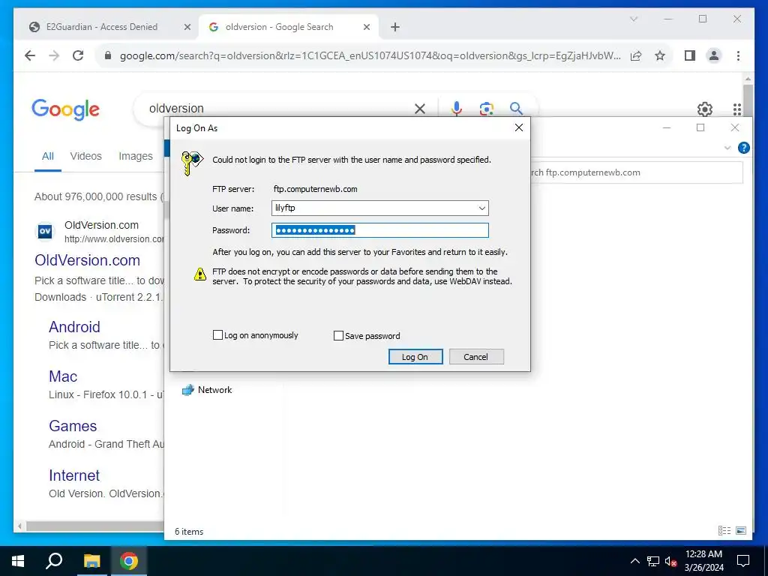Cancel the Log On As dialog
The image size is (768, 576).
476,357
